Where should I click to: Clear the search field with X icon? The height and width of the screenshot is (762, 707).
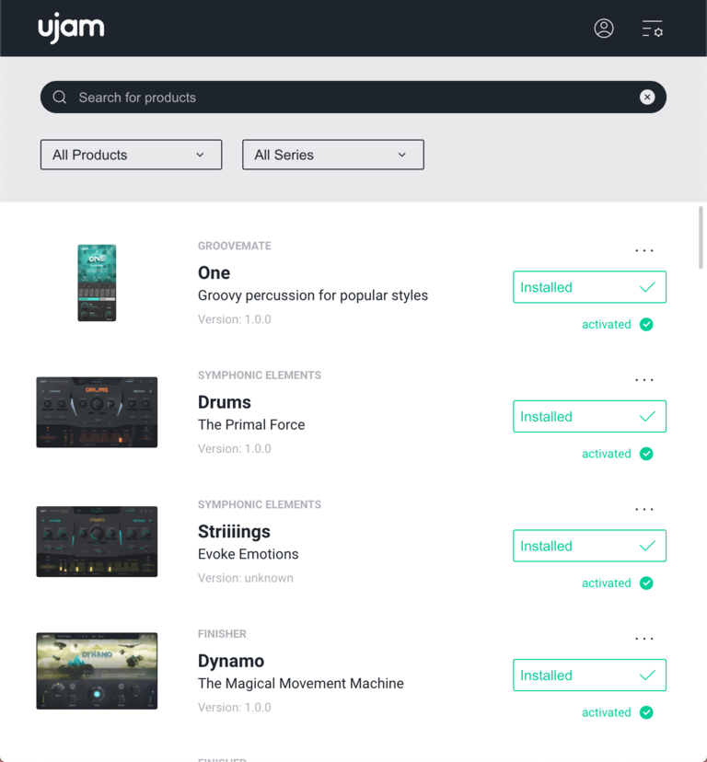click(x=647, y=98)
